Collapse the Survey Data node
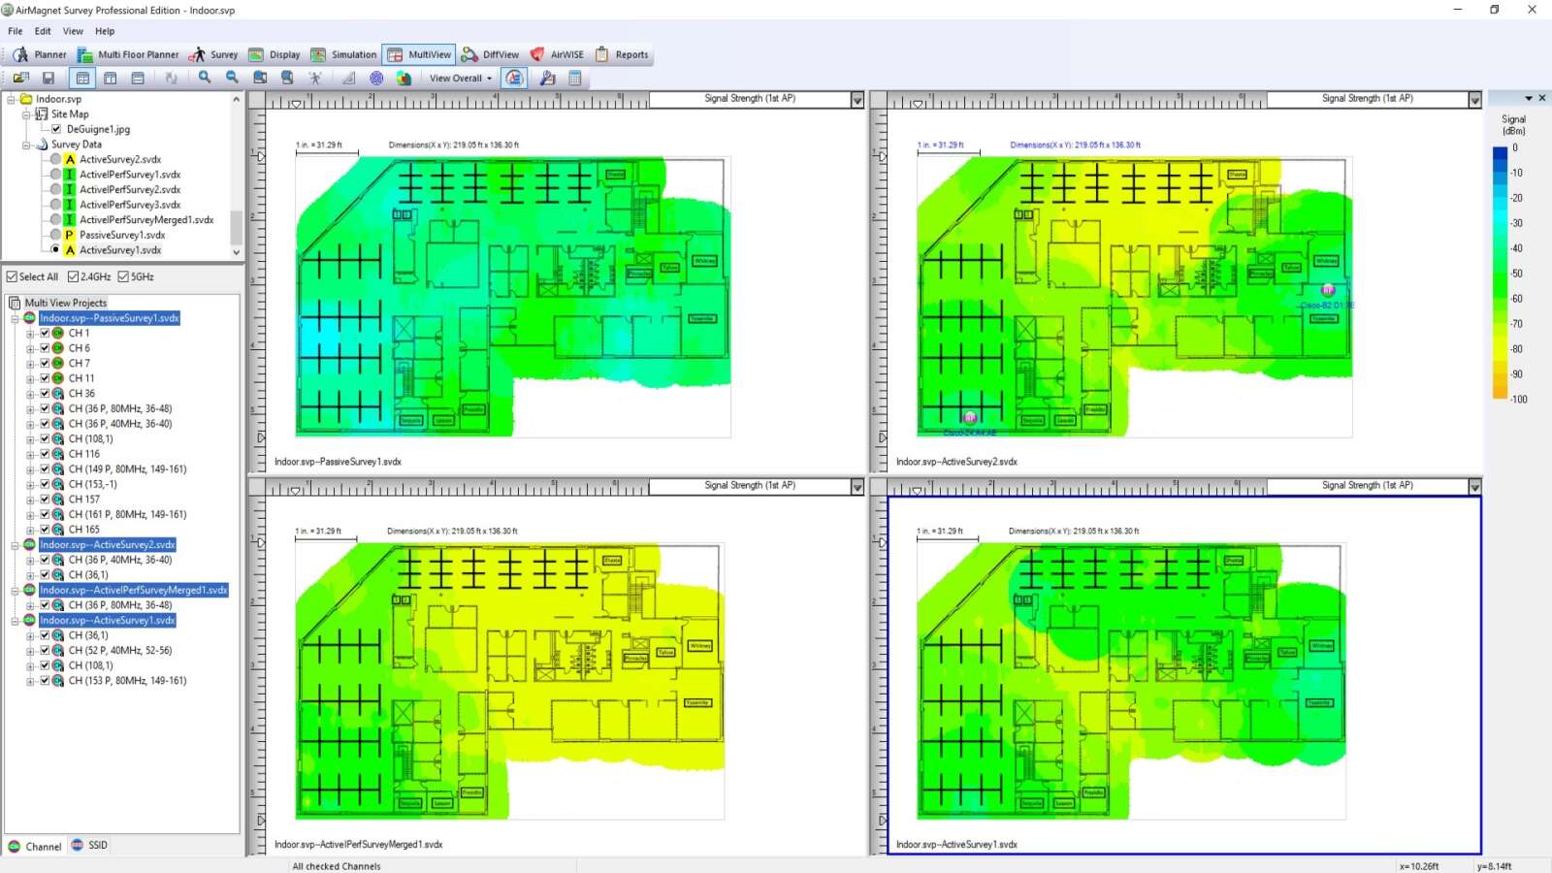The image size is (1552, 873). (26, 145)
